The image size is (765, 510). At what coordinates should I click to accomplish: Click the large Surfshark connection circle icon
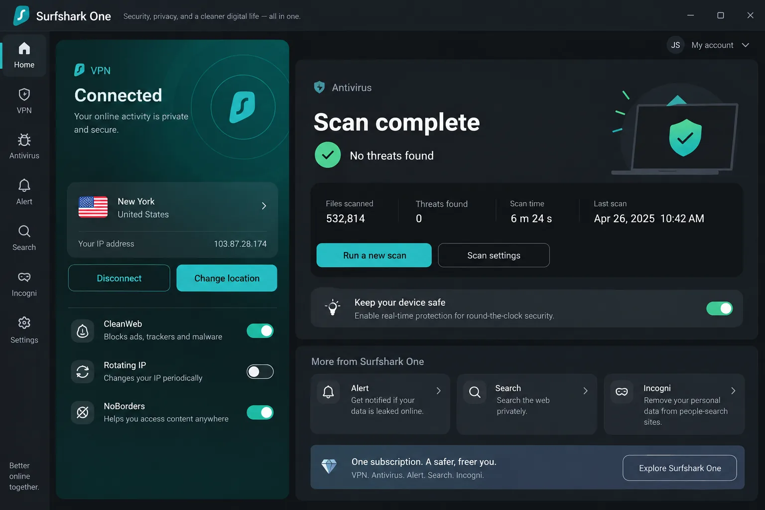[243, 107]
